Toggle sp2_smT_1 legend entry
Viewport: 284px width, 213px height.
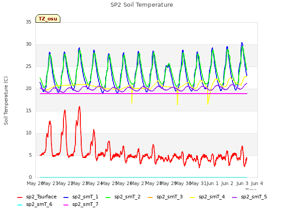point(81,197)
